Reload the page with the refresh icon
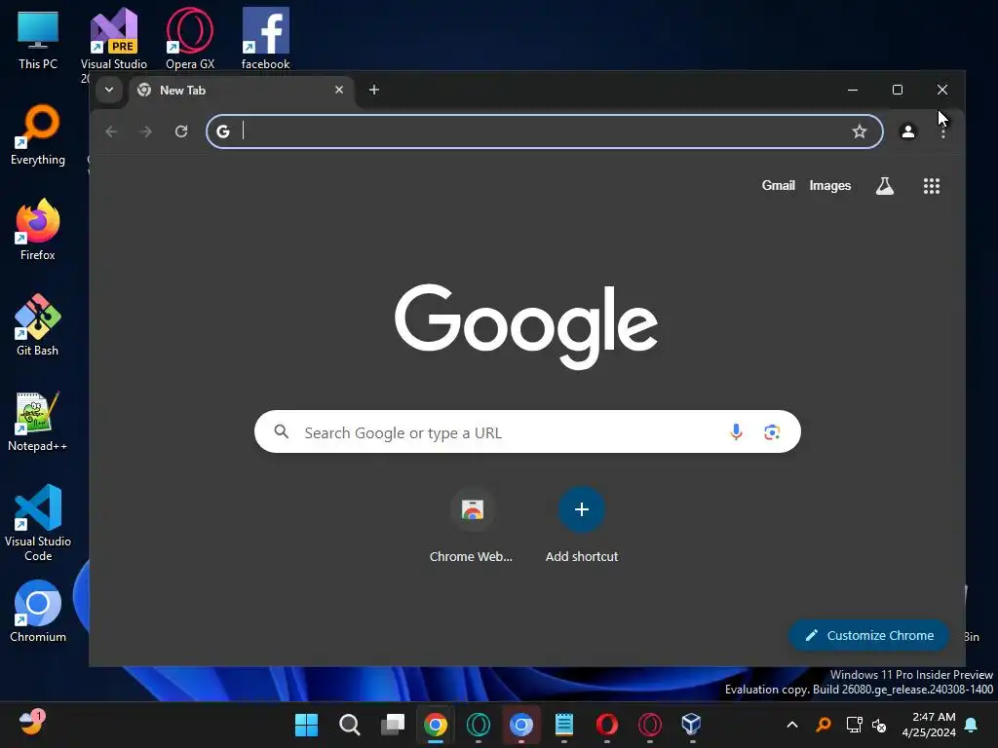998x748 pixels. tap(181, 131)
